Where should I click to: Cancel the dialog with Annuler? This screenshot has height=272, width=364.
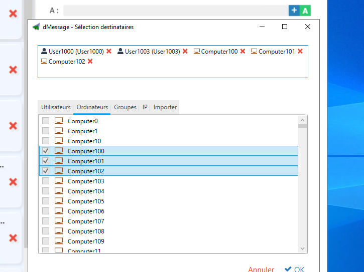point(261,269)
